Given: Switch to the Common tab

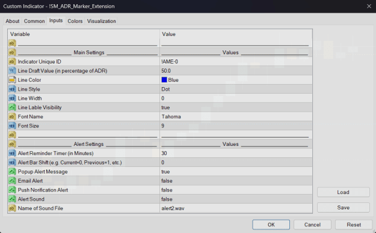Looking at the screenshot, I should coord(34,21).
